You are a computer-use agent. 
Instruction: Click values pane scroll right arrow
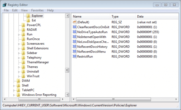point(176,99)
